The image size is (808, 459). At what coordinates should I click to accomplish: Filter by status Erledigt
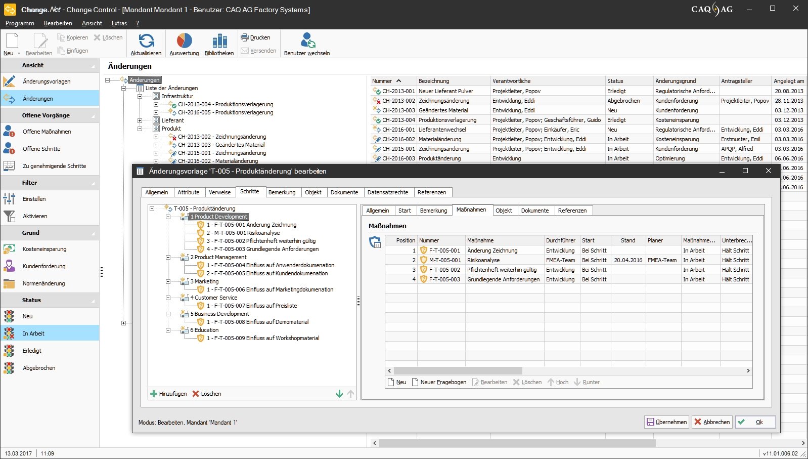pos(32,351)
